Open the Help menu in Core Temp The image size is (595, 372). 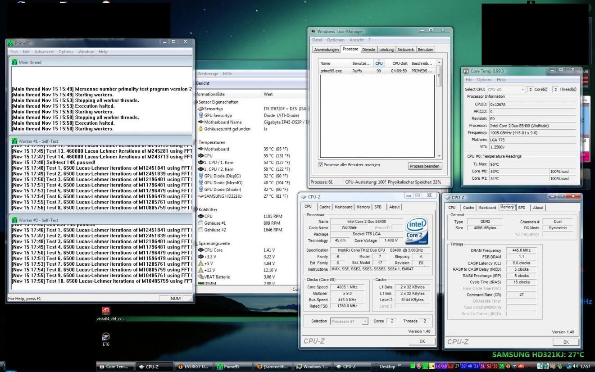[501, 80]
